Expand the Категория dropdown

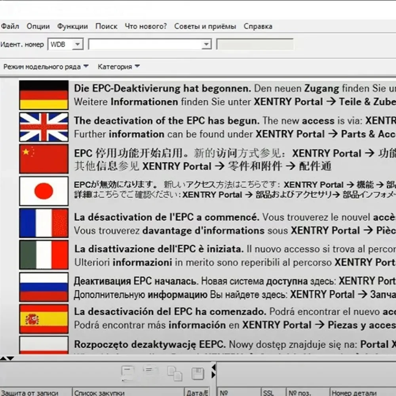click(119, 67)
